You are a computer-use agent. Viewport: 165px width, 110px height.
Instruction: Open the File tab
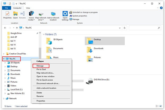(x=6, y=8)
